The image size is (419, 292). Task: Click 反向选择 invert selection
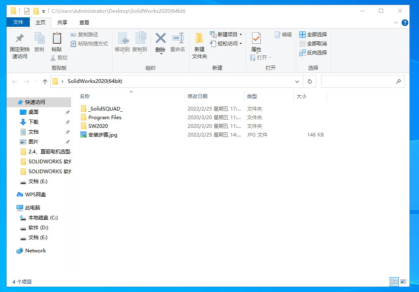[x=313, y=52]
